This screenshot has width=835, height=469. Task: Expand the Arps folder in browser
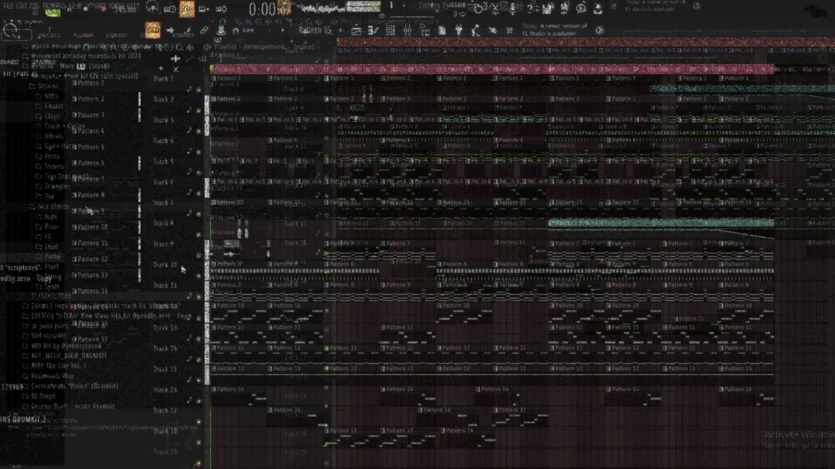coord(51,216)
